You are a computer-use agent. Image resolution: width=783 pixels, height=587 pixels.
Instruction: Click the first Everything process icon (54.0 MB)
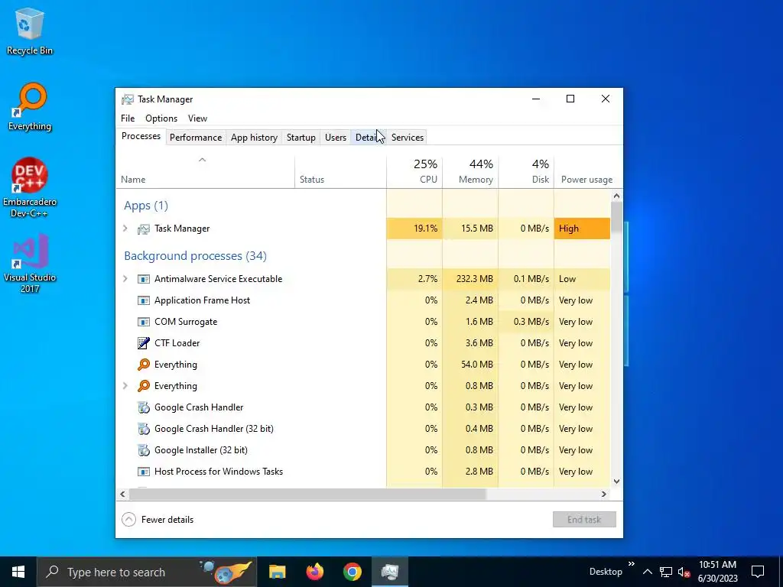143,365
